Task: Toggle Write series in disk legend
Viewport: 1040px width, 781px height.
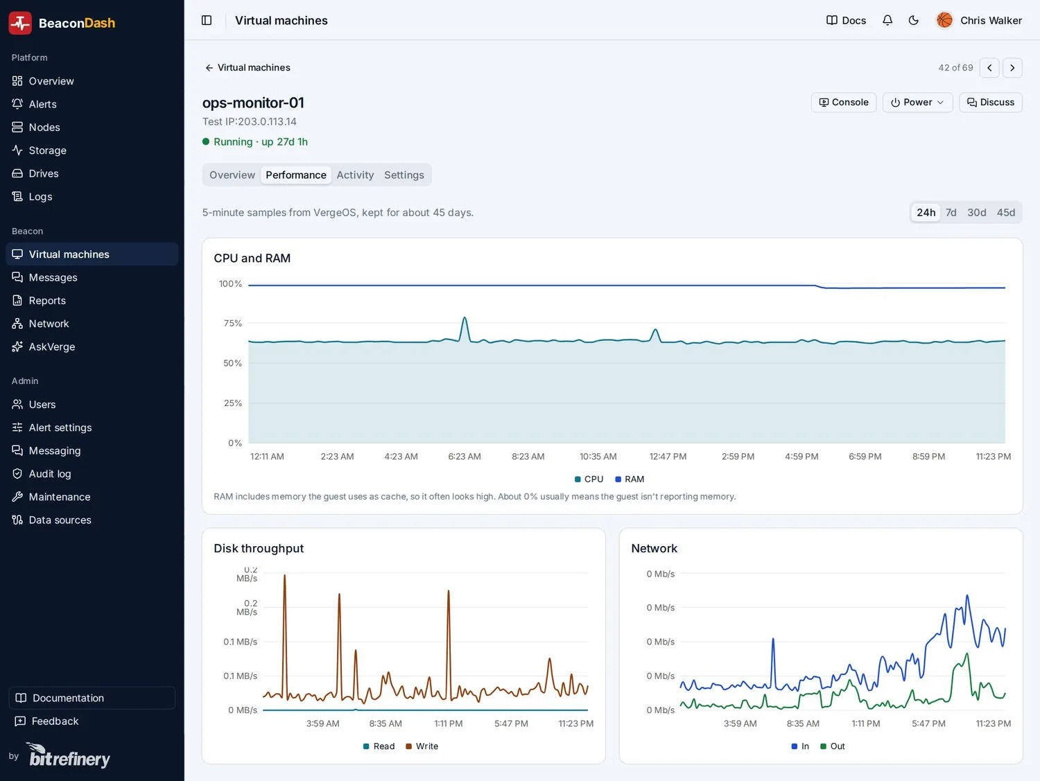Action: pyautogui.click(x=422, y=746)
